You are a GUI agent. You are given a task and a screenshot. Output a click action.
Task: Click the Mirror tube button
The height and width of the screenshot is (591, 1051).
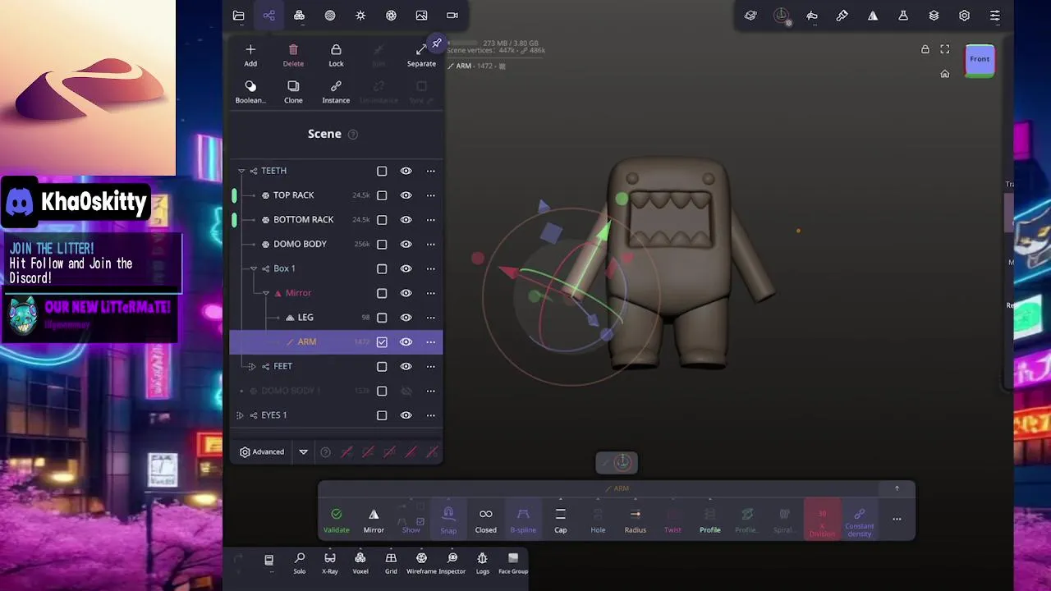coord(374,520)
